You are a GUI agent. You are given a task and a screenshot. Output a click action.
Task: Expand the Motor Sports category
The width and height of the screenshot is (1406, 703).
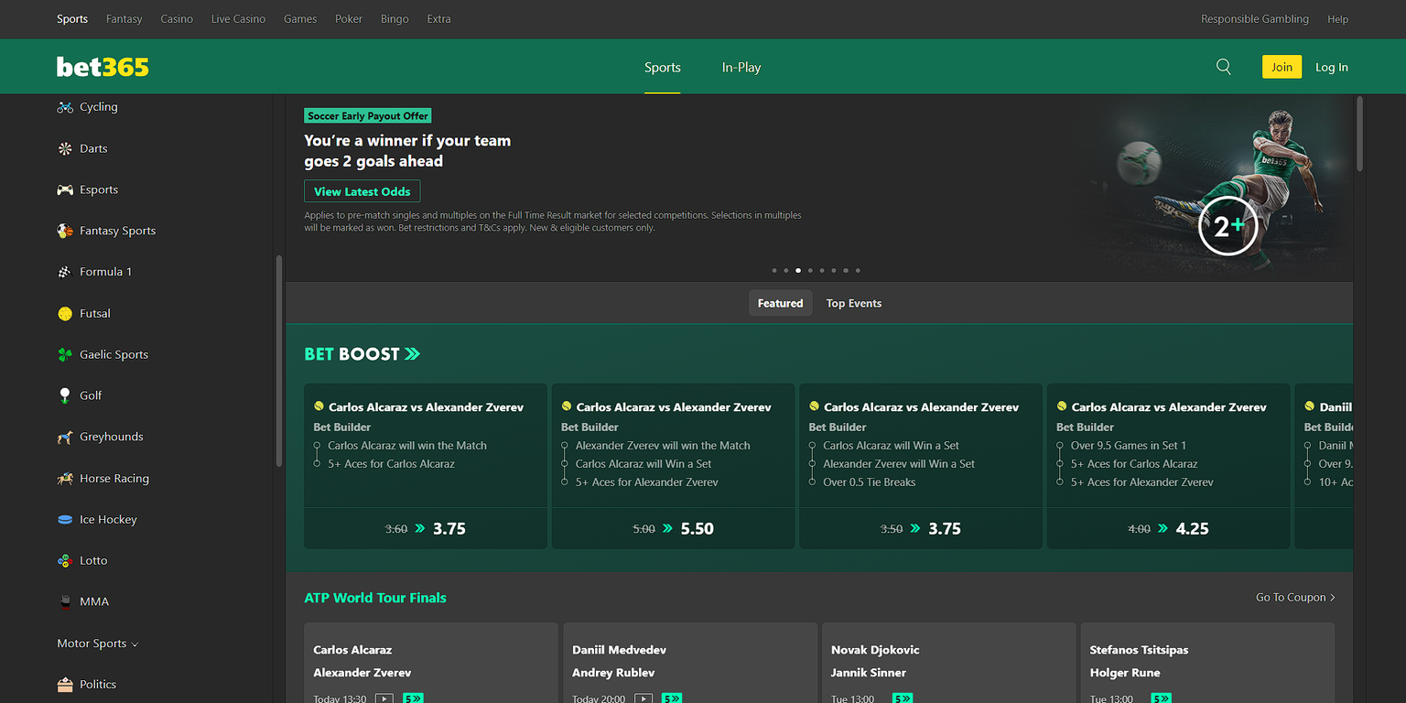point(97,644)
